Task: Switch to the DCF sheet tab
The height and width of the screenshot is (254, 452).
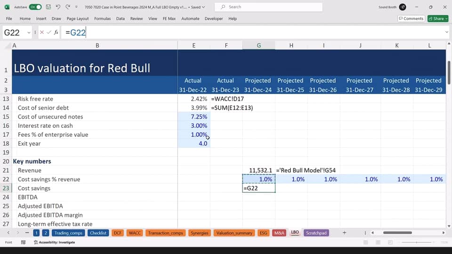Action: [118, 233]
